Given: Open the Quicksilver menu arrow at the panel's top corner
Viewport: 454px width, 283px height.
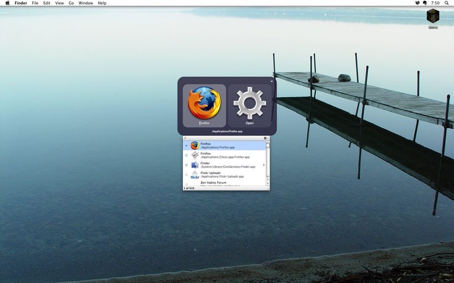Looking at the screenshot, I should [x=272, y=81].
